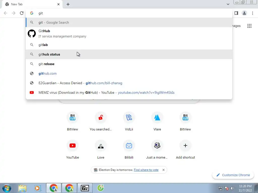Viewport: 258px width, 193px height.
Task: Choose the gitlab suggestion
Action: pyautogui.click(x=129, y=45)
